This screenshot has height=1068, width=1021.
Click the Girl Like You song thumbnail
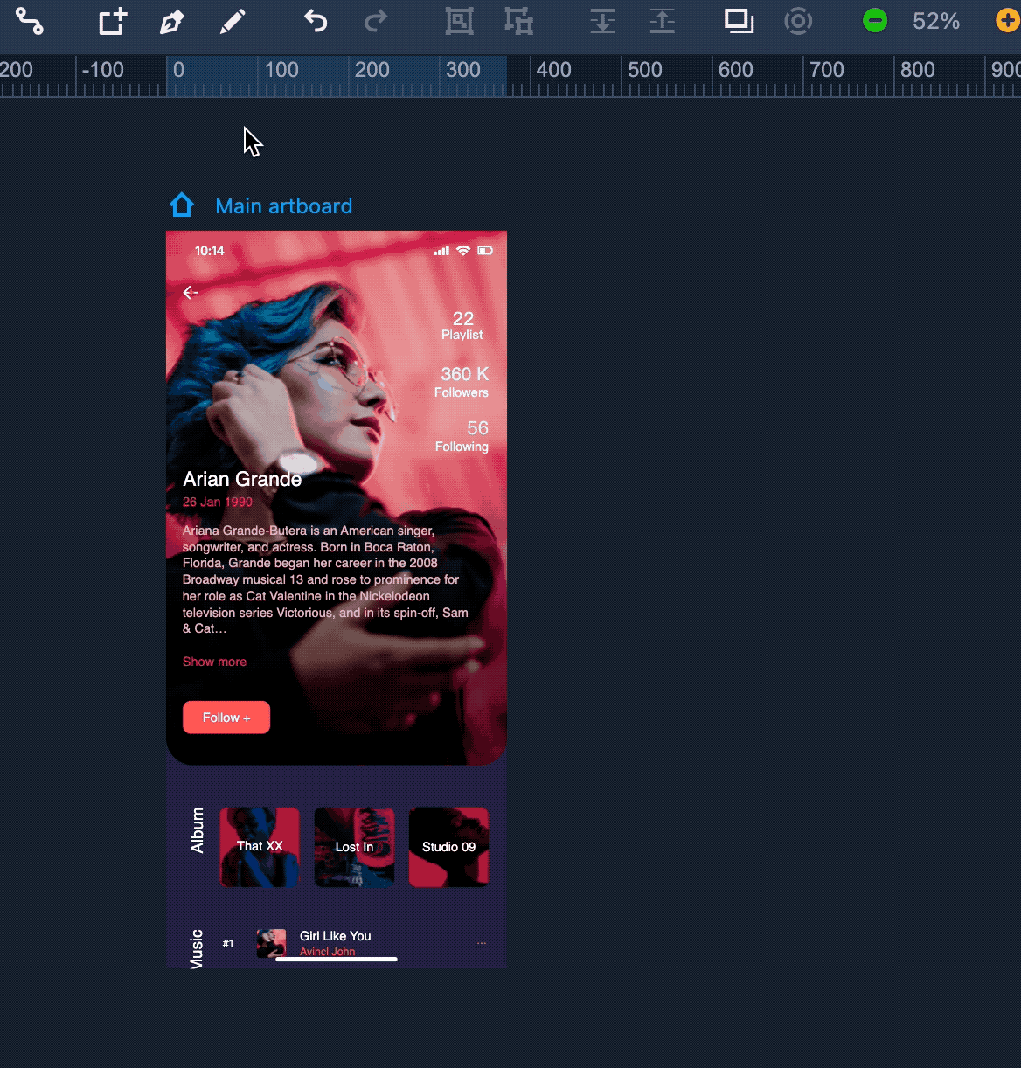[x=271, y=943]
